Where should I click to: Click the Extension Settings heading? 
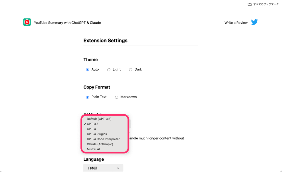pos(105,41)
